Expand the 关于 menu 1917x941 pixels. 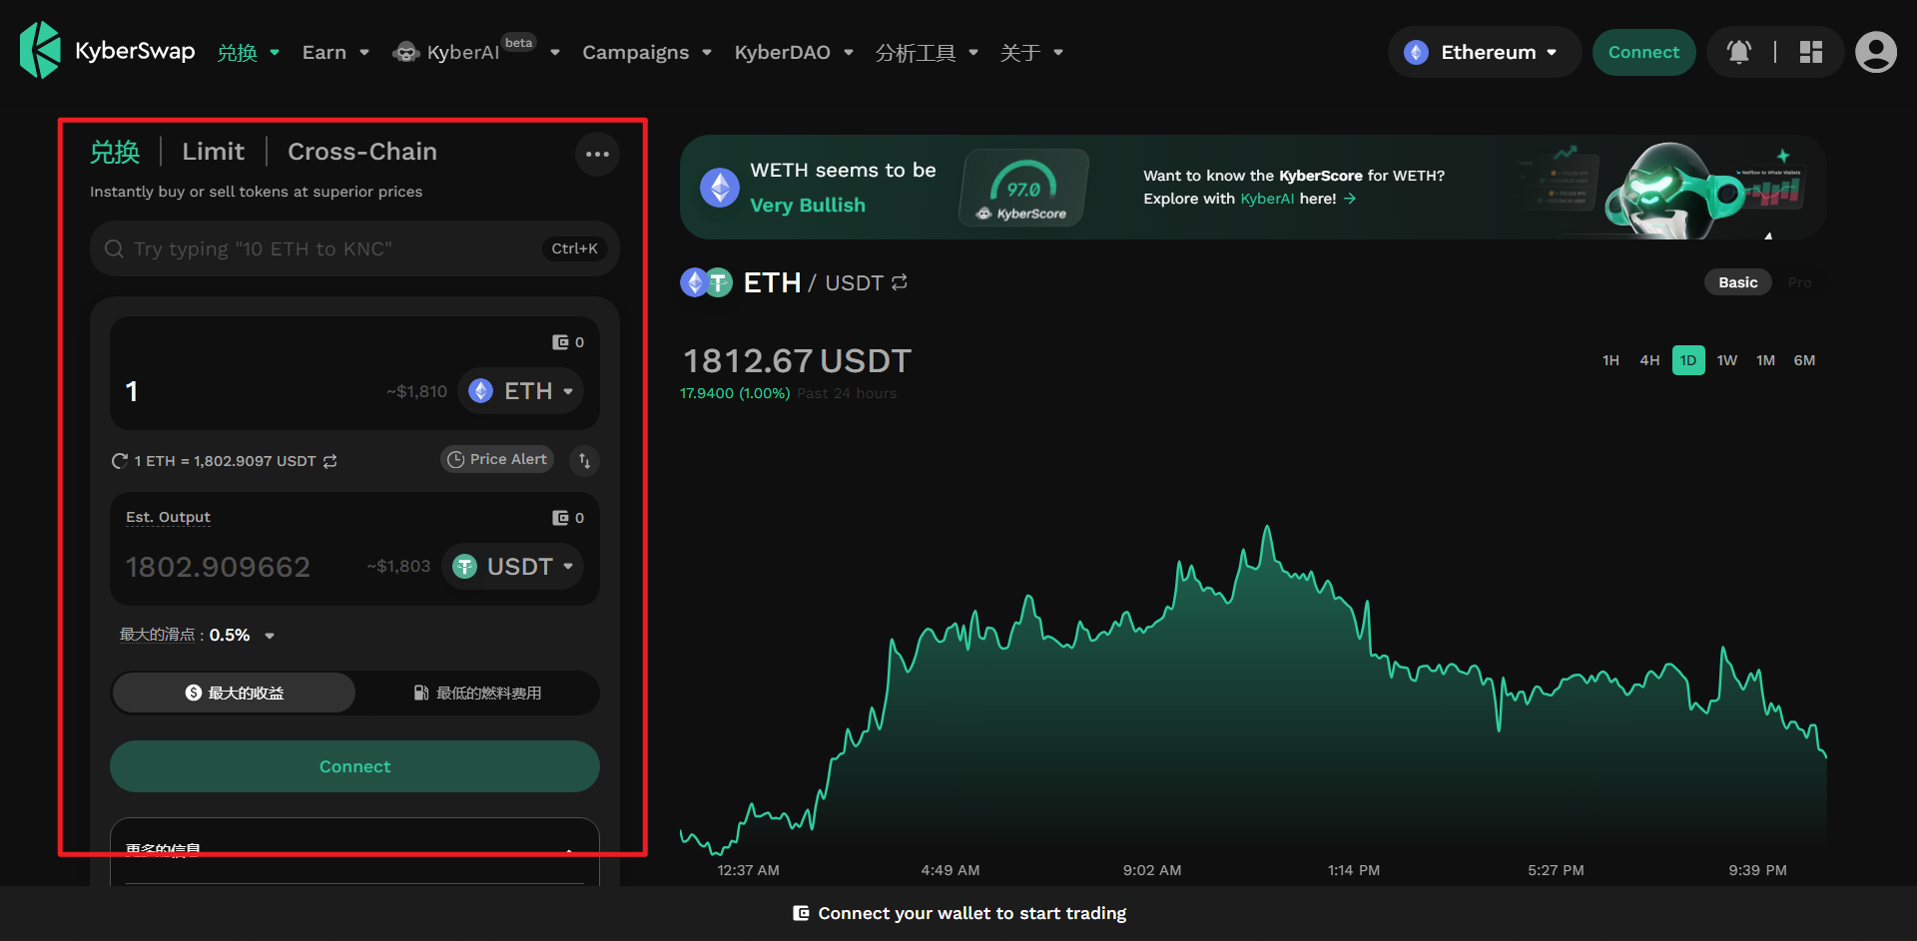(1031, 52)
